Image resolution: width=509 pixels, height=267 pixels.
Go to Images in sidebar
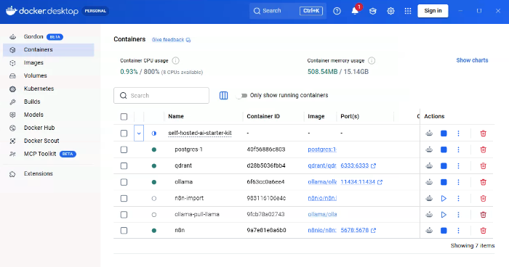tap(49, 62)
